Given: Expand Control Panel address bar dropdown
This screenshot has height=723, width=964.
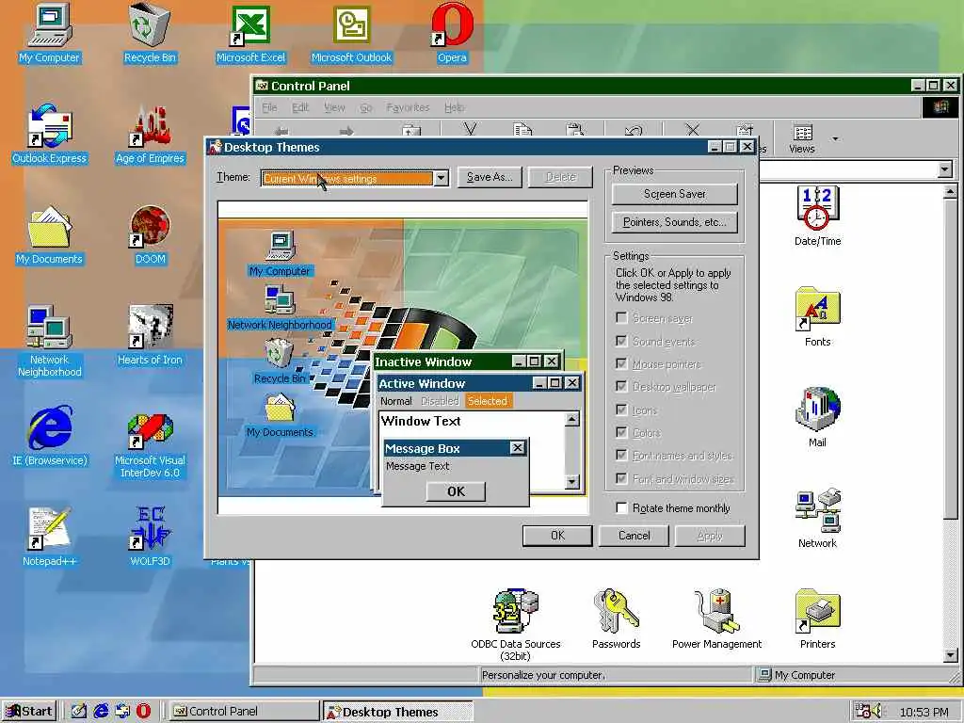Looking at the screenshot, I should click(x=945, y=169).
